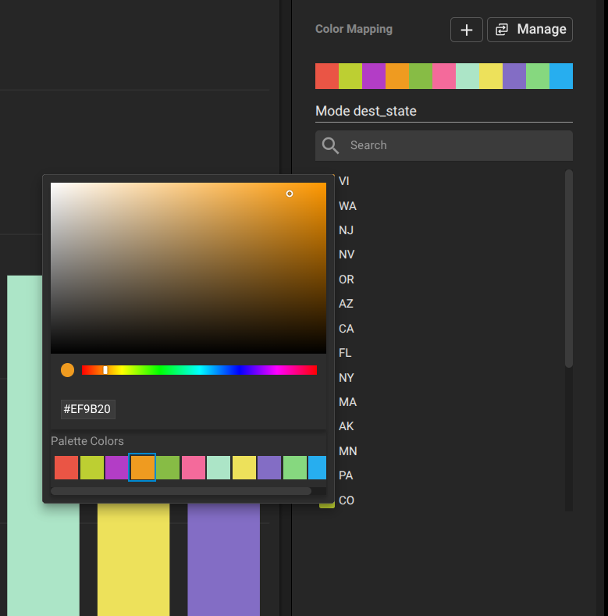
Task: Click the Manage button
Action: [x=530, y=30]
